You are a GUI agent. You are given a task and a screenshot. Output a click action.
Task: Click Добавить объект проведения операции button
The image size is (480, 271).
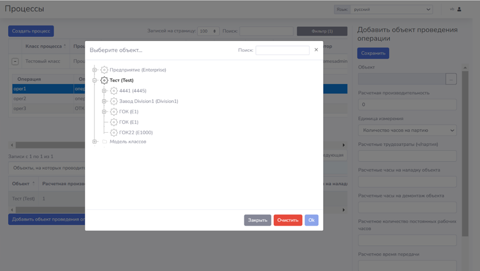click(46, 219)
